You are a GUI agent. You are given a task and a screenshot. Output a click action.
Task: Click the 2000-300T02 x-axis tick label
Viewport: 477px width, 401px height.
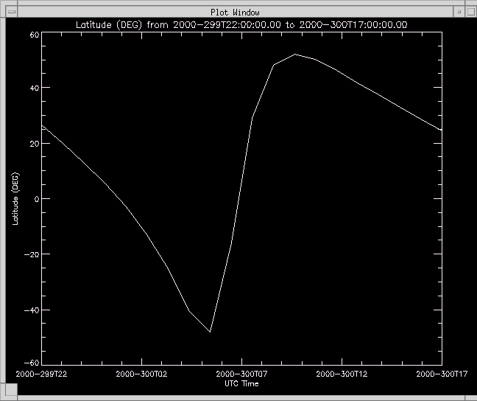coord(142,374)
